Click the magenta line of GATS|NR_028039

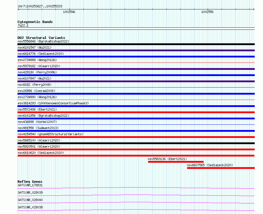[x=136, y=195]
